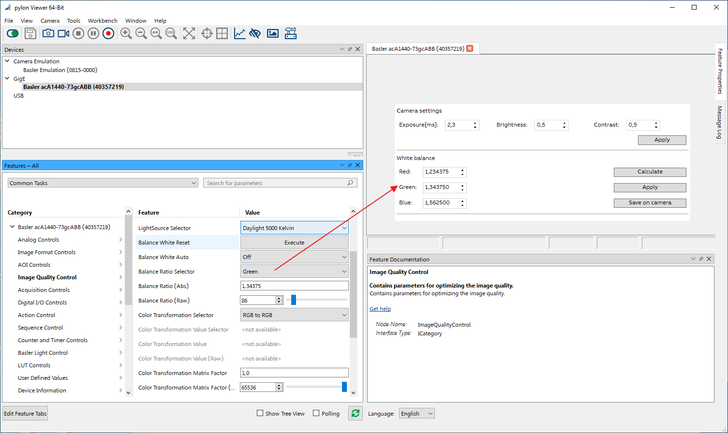Enable the Polling checkbox

click(x=316, y=413)
